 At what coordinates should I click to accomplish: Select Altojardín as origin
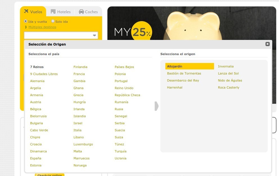point(174,66)
